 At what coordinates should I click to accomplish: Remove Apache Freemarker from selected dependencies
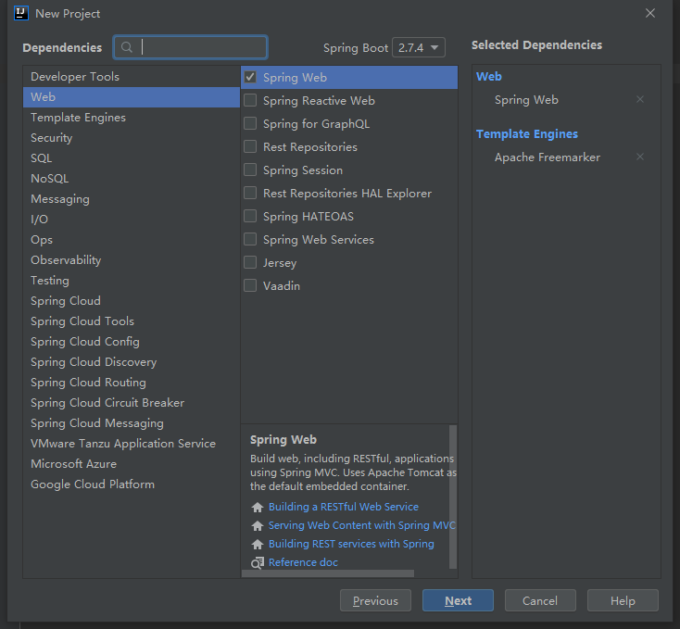639,157
